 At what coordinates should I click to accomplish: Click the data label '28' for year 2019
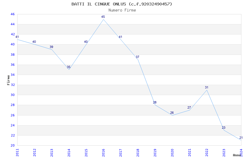(x=155, y=103)
